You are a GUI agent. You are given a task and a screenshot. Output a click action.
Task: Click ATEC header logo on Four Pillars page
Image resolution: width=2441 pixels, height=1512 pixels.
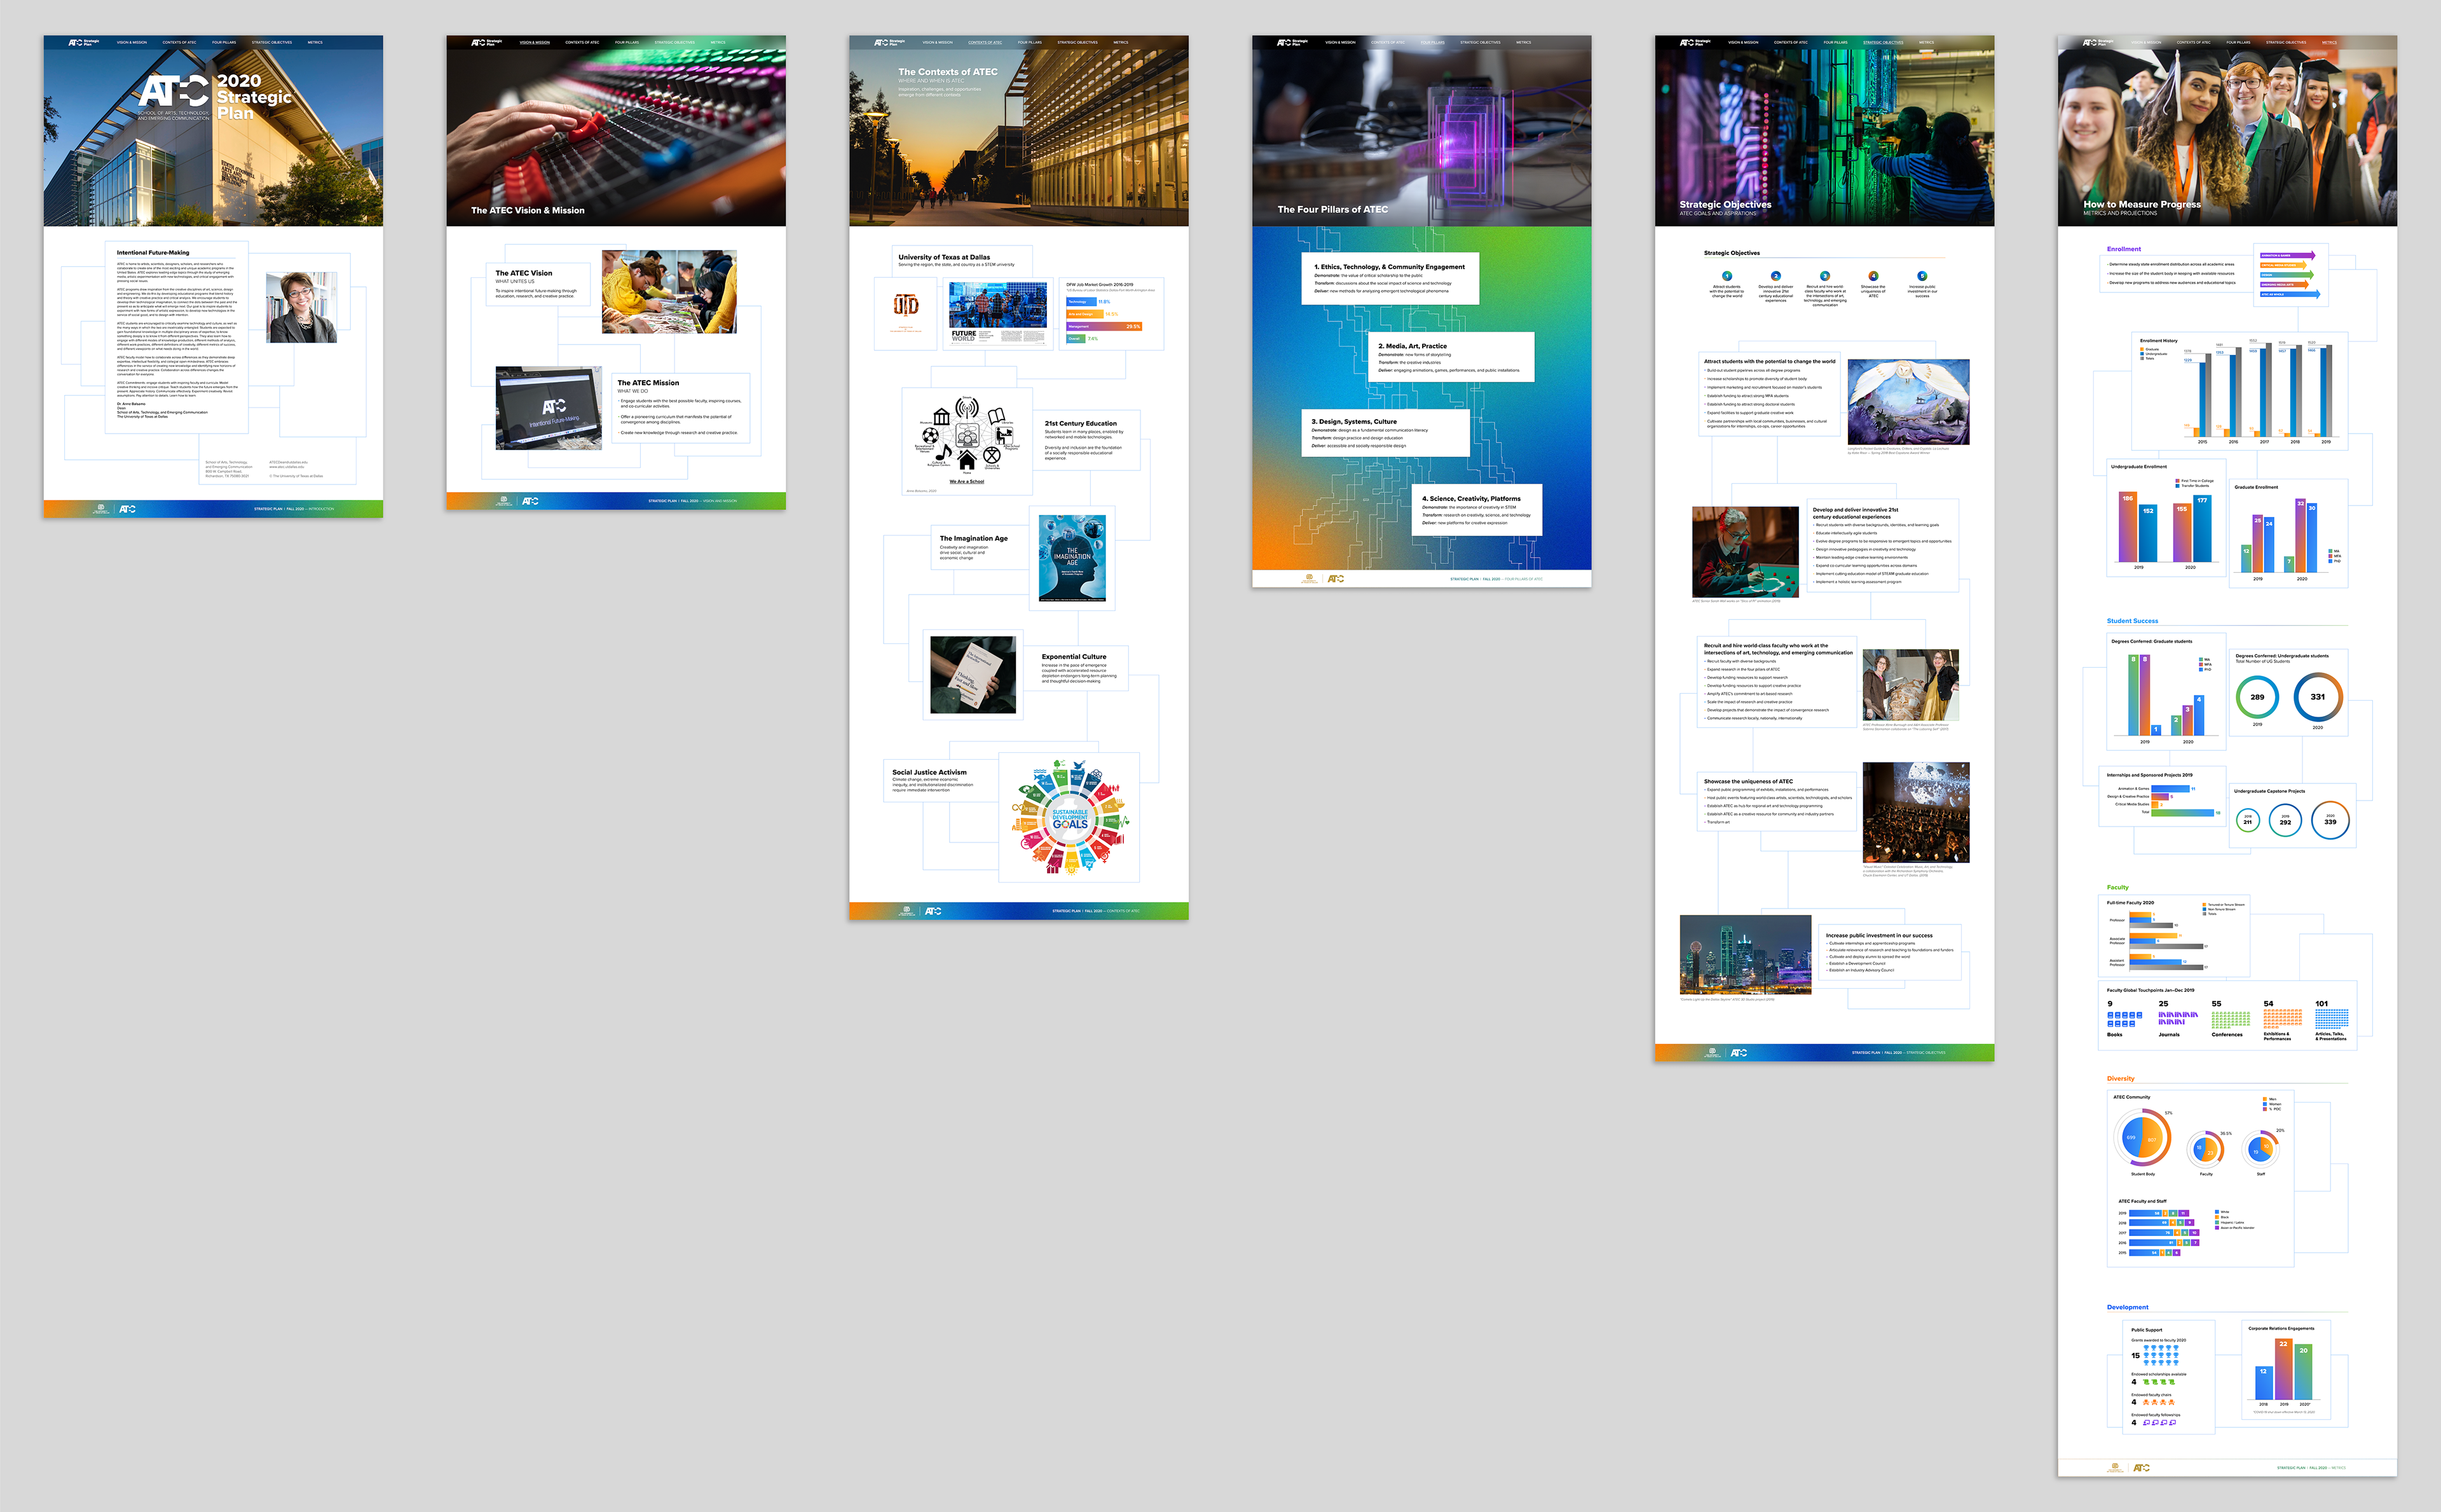point(1292,42)
